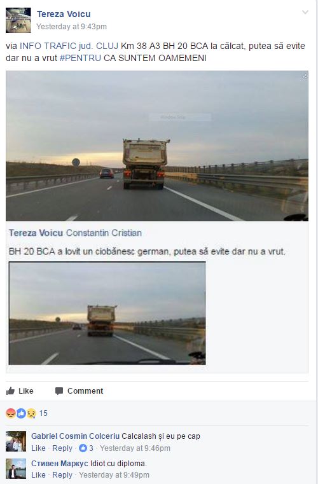Image resolution: width=318 pixels, height=484 pixels.
Task: View the large truck photo
Action: (157, 146)
